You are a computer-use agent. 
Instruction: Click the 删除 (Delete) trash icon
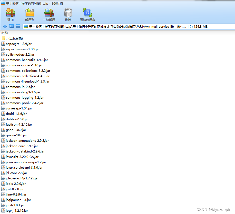[x=68, y=13]
